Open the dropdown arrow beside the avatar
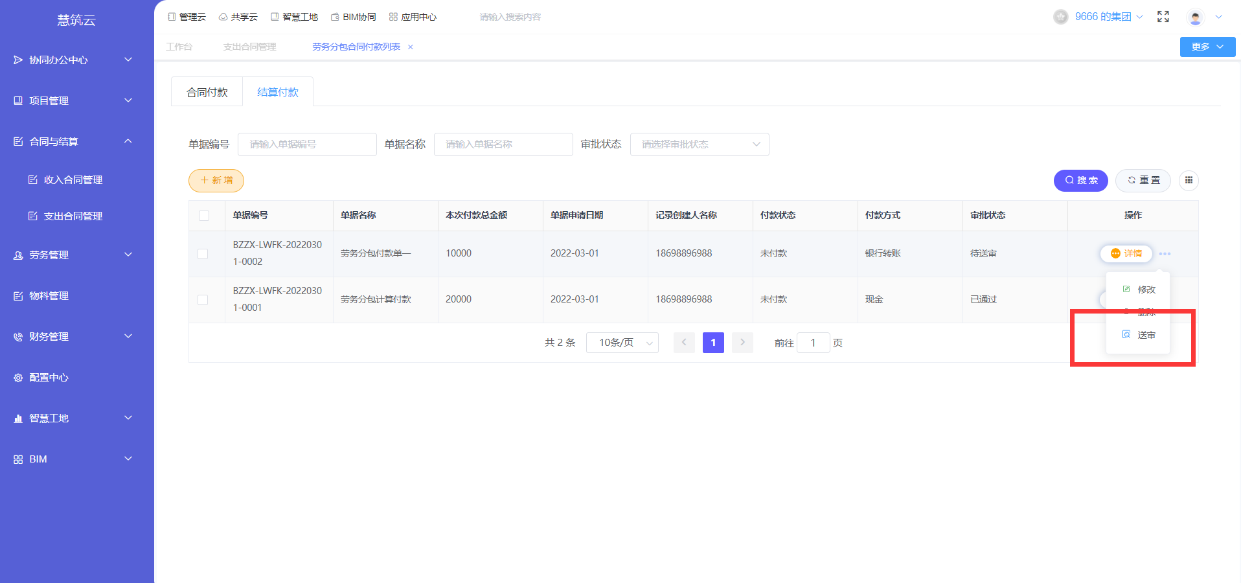The image size is (1241, 583). tap(1218, 17)
